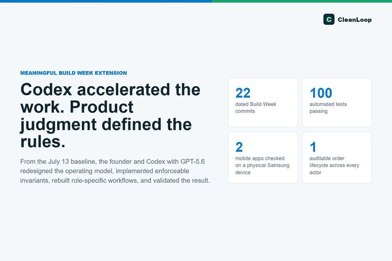Click the 'automated tests passing' caption
This screenshot has width=392, height=261.
tap(328, 107)
